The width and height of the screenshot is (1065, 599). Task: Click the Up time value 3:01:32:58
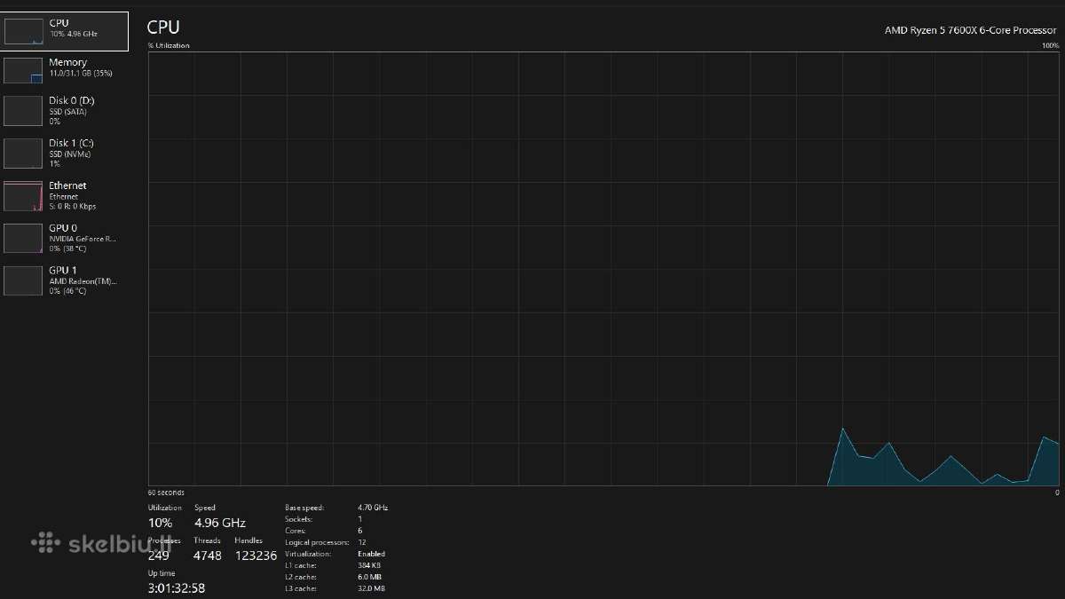point(177,587)
